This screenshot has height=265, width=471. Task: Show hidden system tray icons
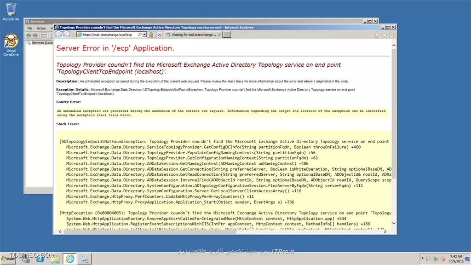point(422,259)
